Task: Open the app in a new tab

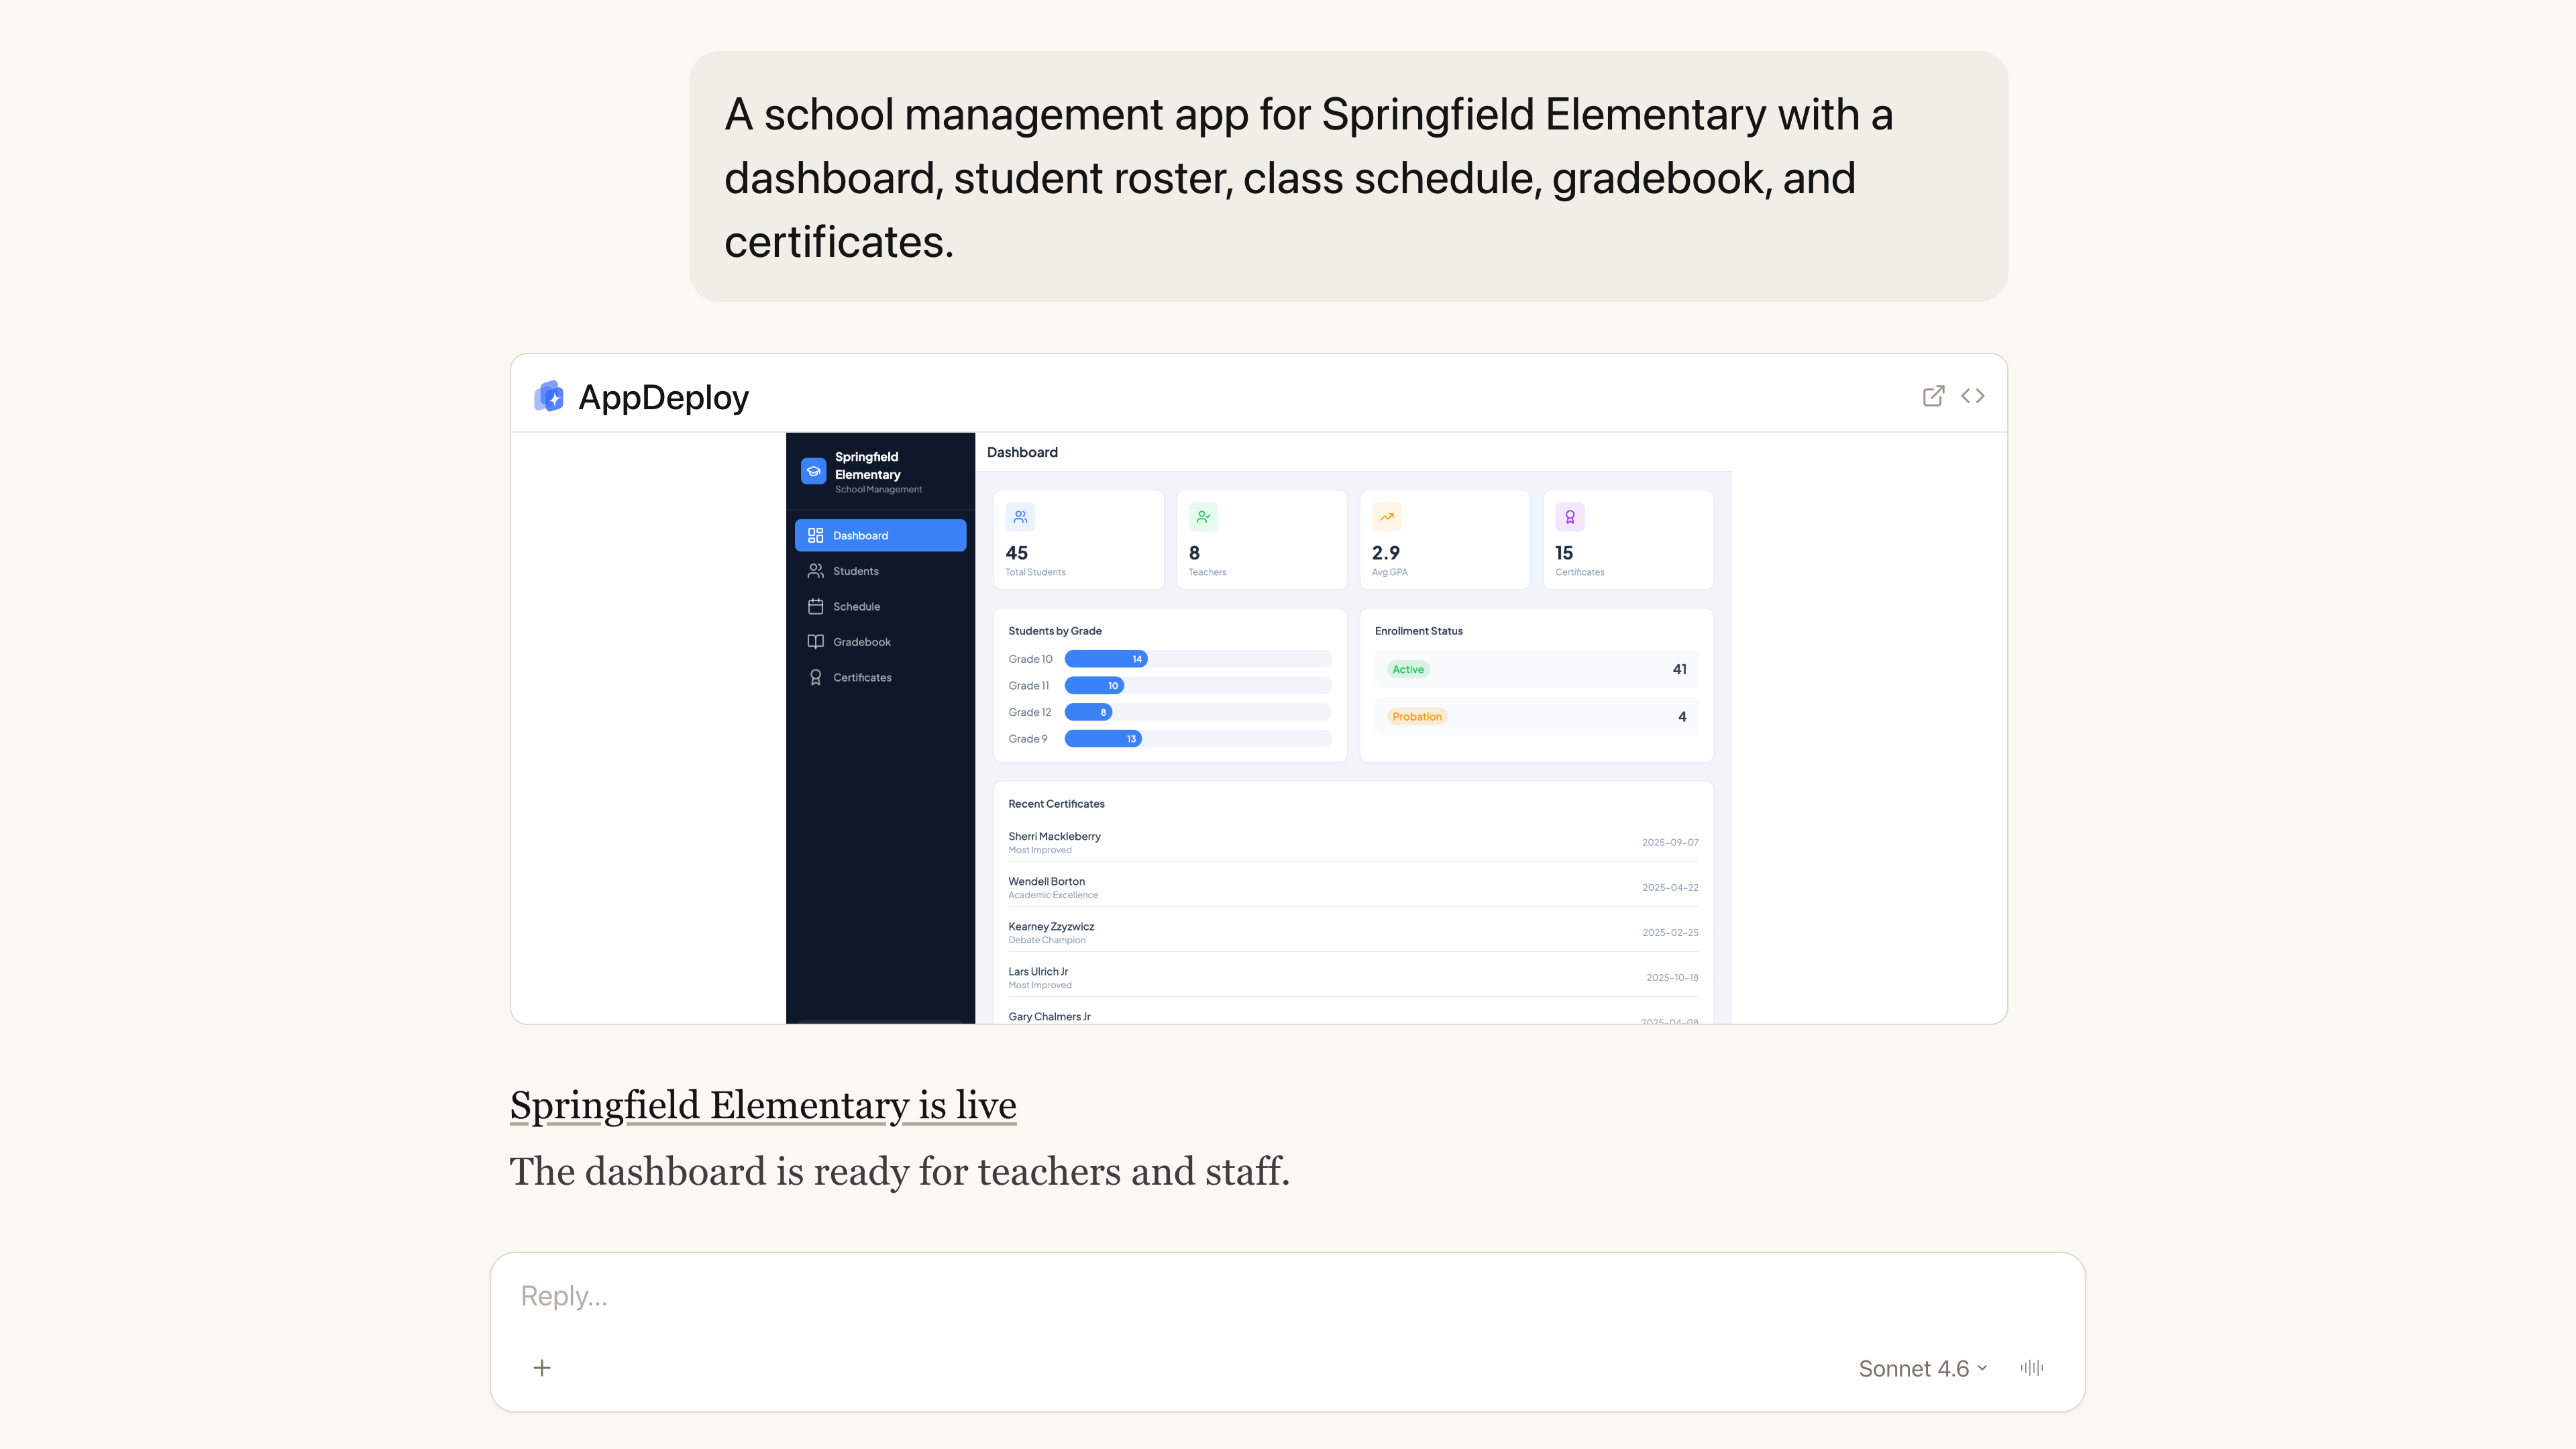Action: click(1934, 396)
